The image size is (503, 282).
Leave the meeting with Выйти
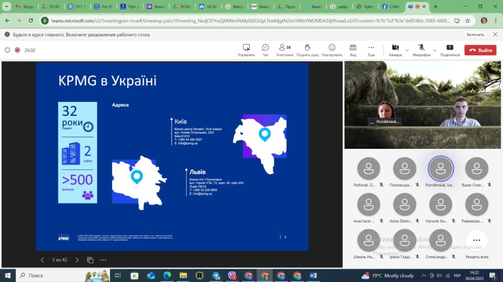click(x=480, y=50)
